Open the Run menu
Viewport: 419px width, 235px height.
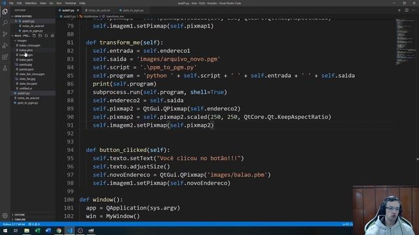59,3
